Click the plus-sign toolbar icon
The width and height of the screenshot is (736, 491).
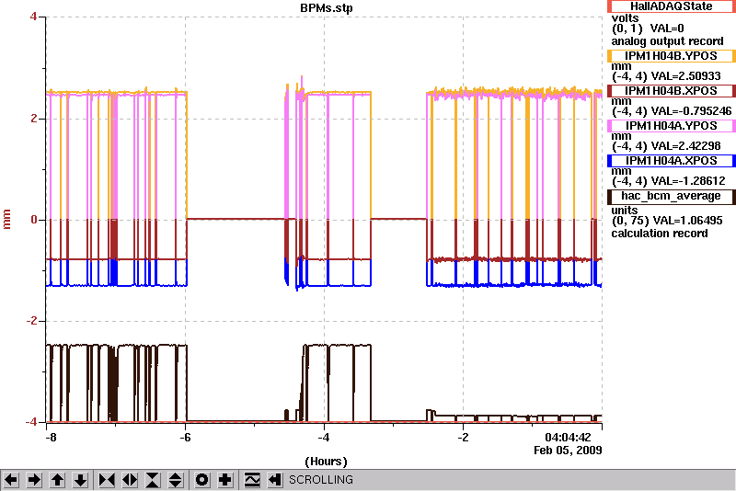pos(225,480)
